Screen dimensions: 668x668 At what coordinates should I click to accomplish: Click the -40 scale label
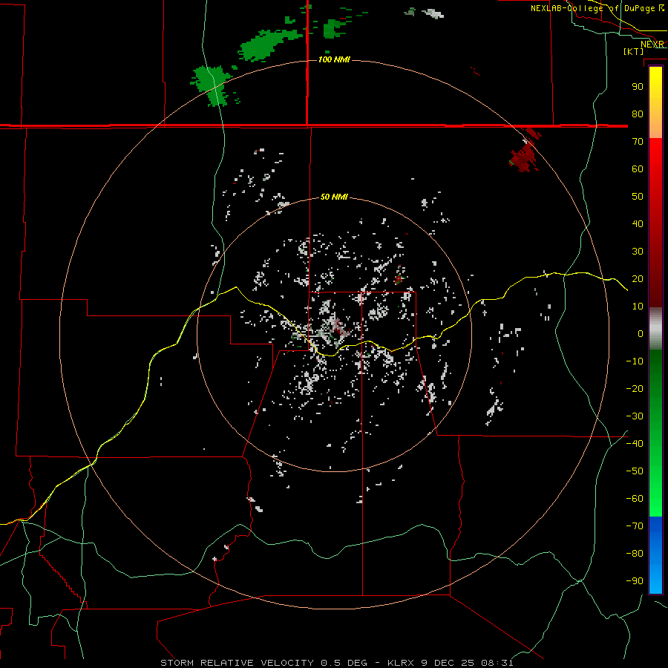(x=635, y=444)
